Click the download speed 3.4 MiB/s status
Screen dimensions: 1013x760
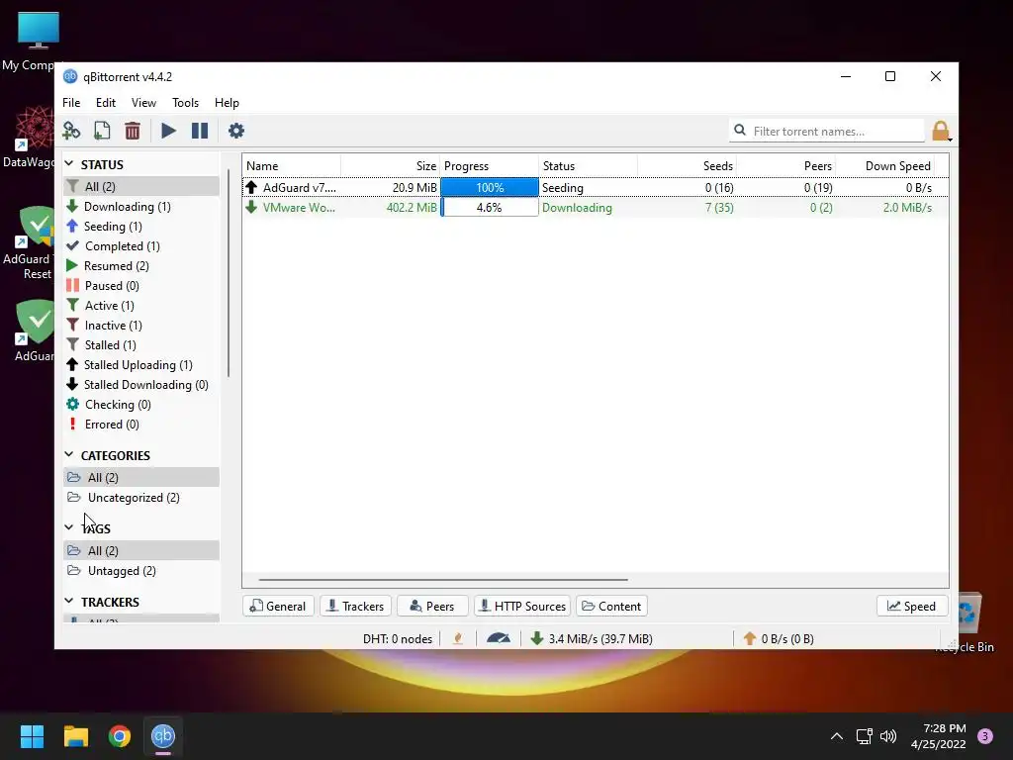click(x=592, y=638)
